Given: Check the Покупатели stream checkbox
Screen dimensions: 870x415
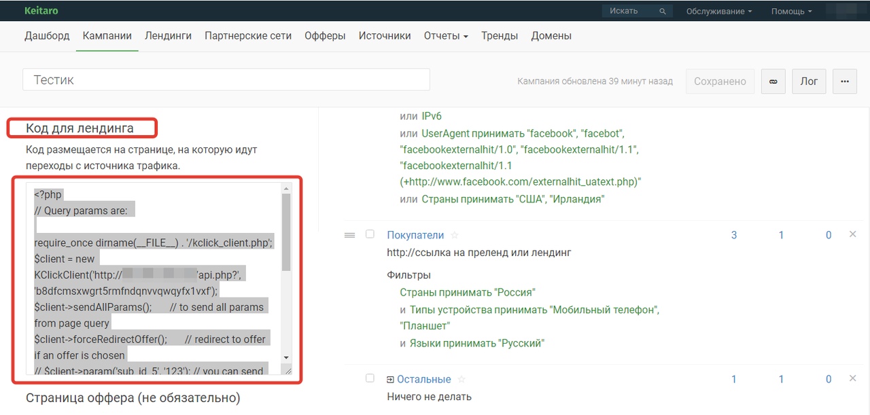Looking at the screenshot, I should point(370,234).
